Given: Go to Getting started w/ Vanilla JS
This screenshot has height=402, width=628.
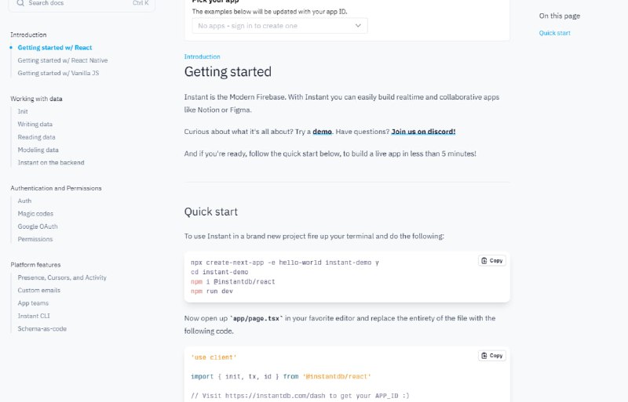Looking at the screenshot, I should 58,73.
